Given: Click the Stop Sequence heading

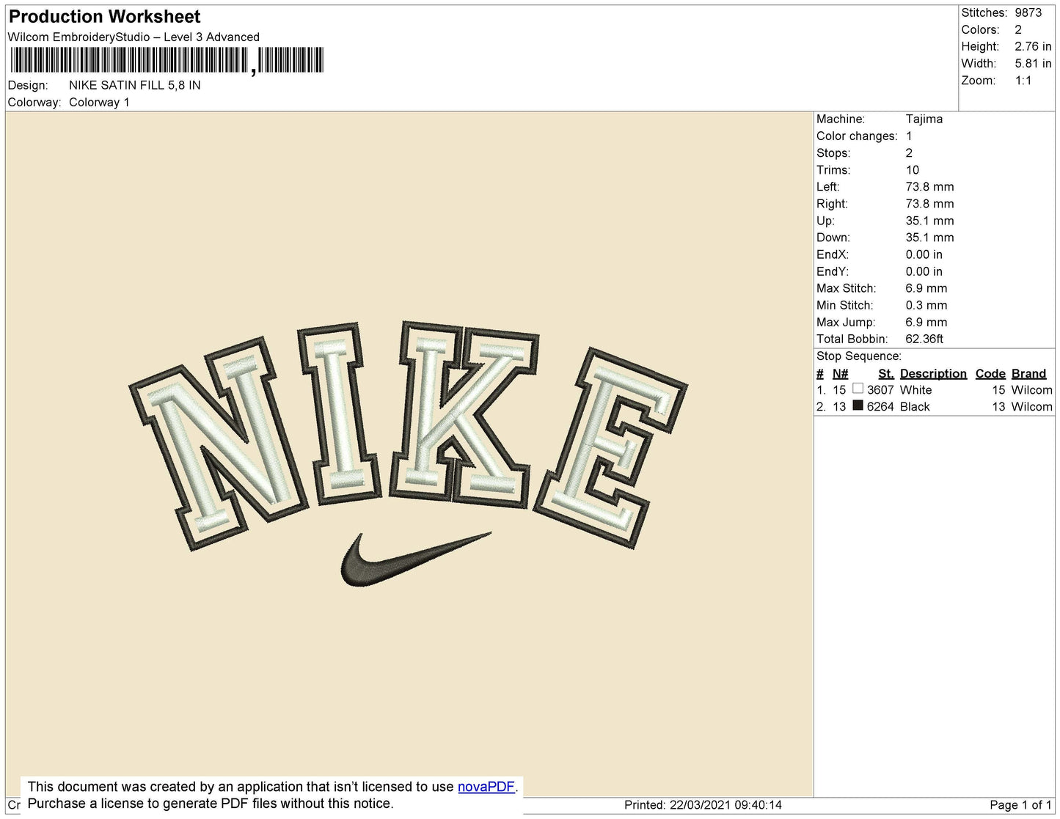Looking at the screenshot, I should [x=859, y=356].
